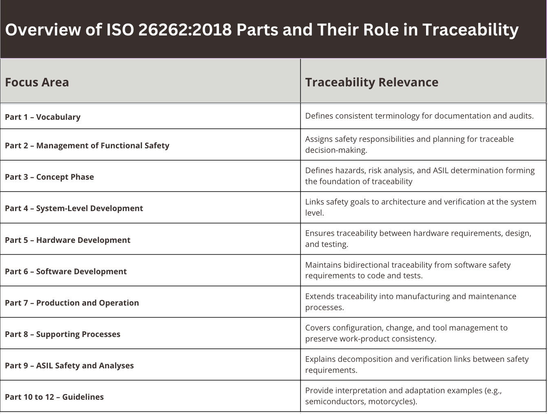This screenshot has height=414, width=548.
Task: Click the Part 7 – Production and Operation label
Action: [72, 303]
